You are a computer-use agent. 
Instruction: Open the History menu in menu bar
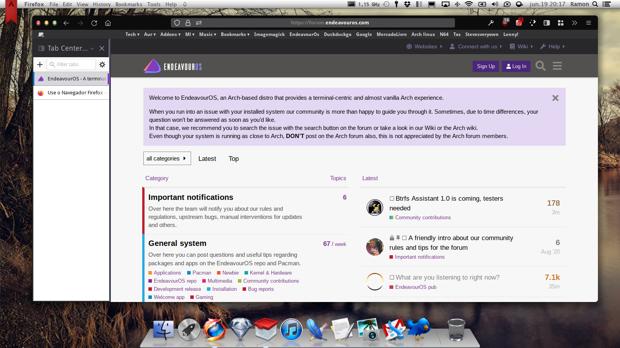click(102, 4)
